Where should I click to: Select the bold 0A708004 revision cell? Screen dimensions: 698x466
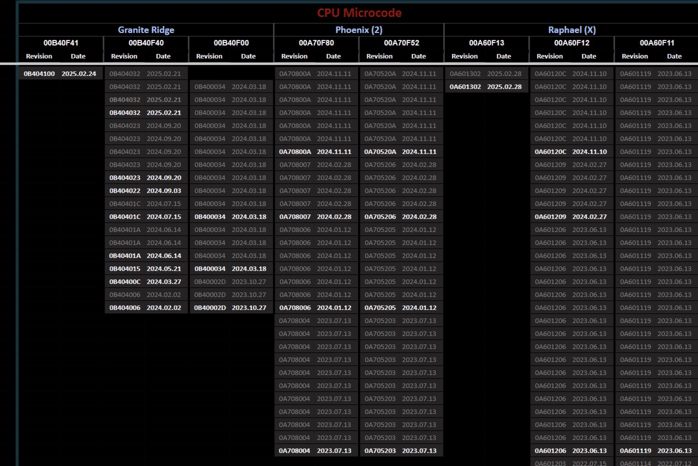(295, 450)
